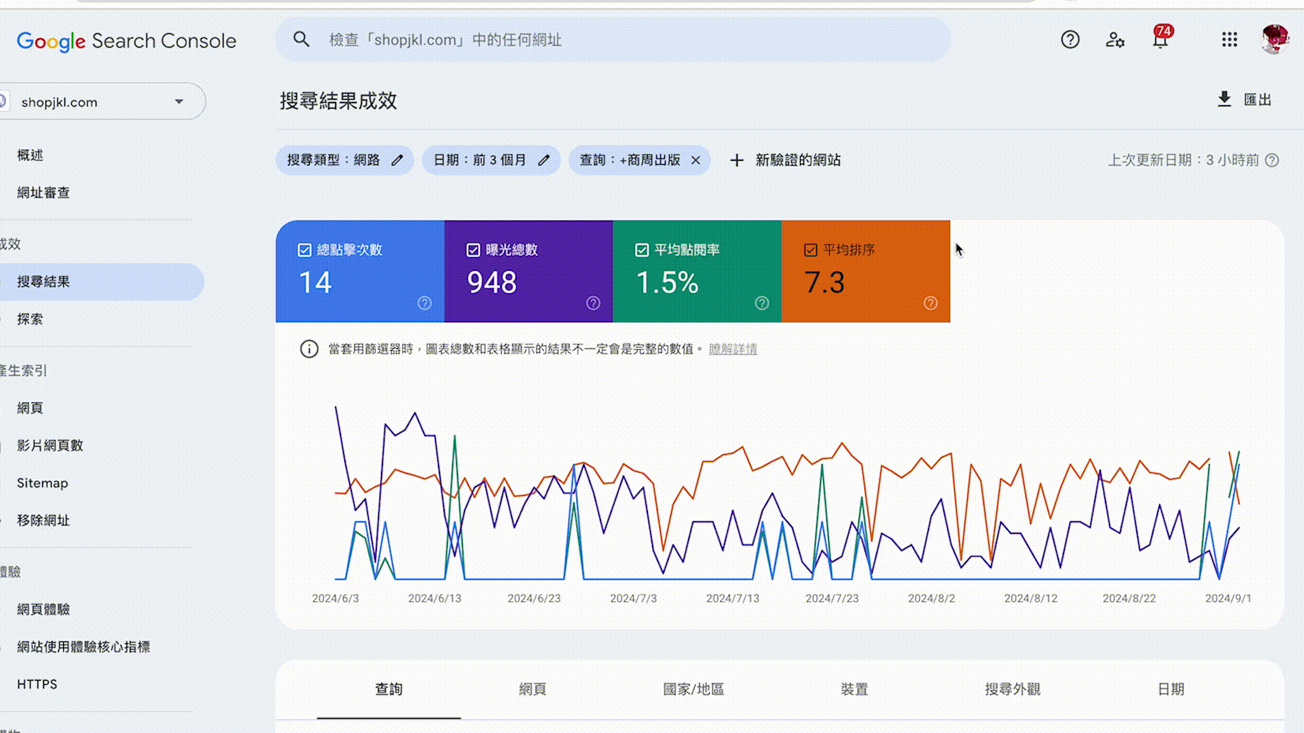Click the URL inspection search field
The height and width of the screenshot is (733, 1304).
pos(611,40)
